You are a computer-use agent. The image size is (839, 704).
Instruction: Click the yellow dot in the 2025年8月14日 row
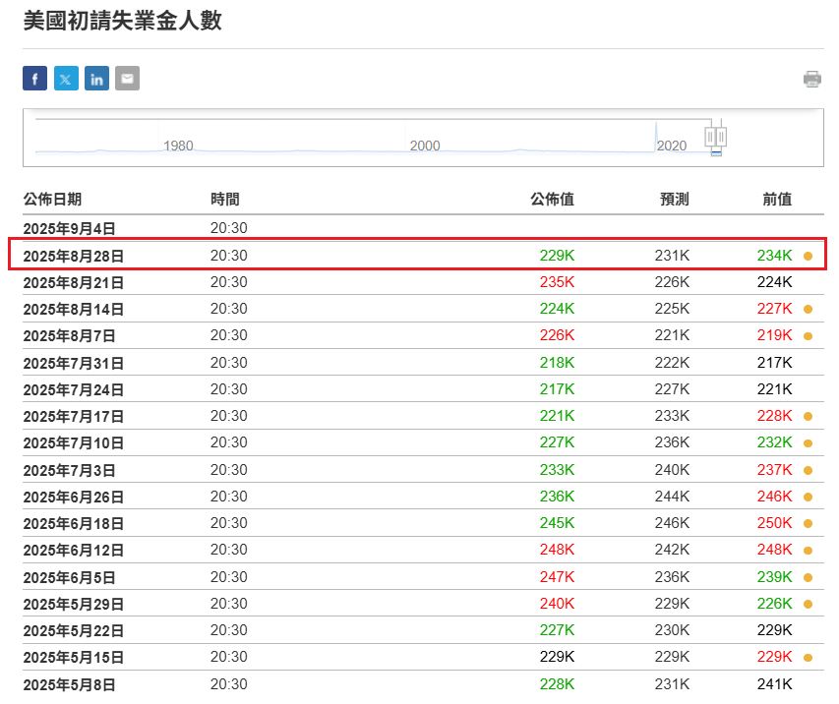pos(808,309)
